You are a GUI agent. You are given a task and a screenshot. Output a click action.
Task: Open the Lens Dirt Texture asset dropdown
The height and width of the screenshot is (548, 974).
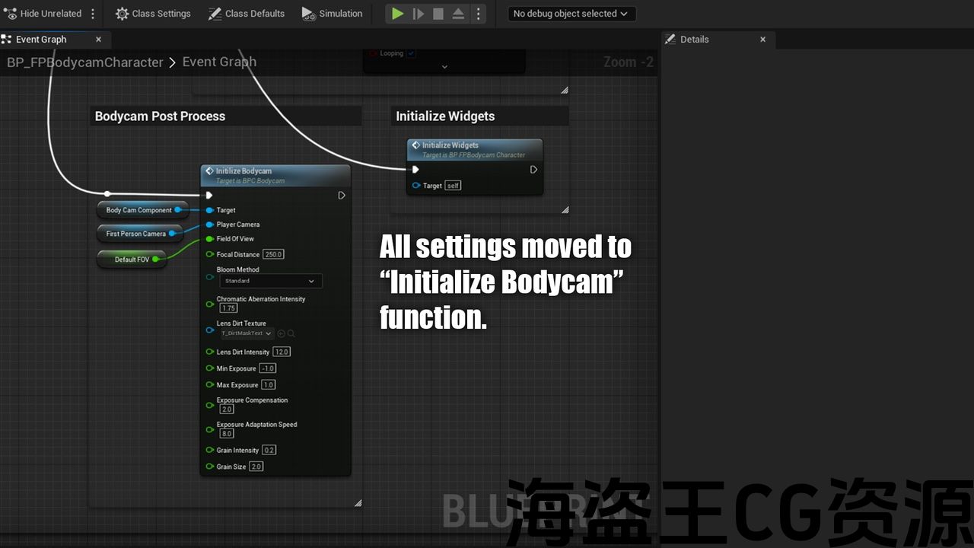point(247,333)
